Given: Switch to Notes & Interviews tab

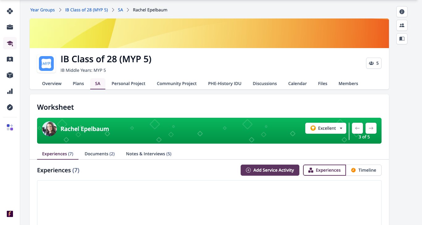Looking at the screenshot, I should coord(149,154).
